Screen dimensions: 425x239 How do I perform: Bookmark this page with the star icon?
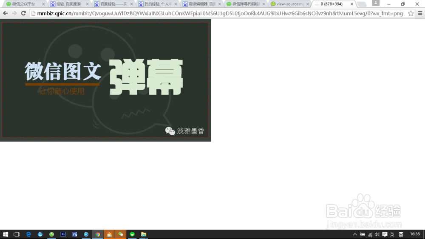(411, 13)
